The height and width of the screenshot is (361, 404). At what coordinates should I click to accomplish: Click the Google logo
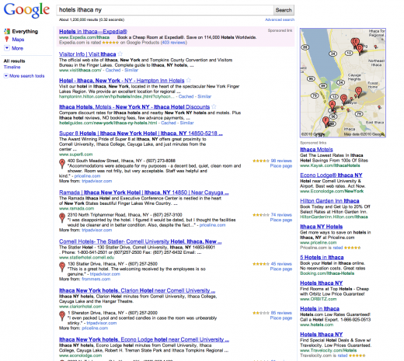coord(26,10)
